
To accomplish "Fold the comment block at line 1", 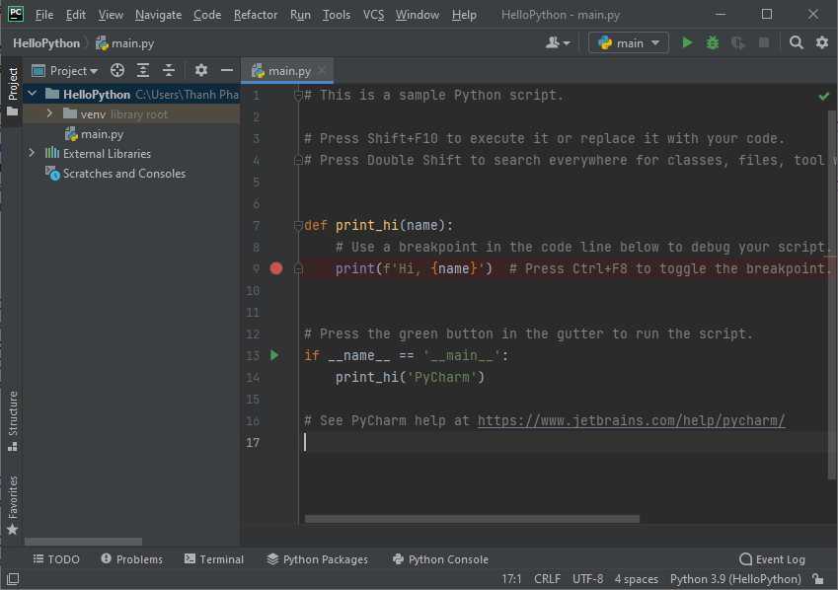I will pos(298,96).
